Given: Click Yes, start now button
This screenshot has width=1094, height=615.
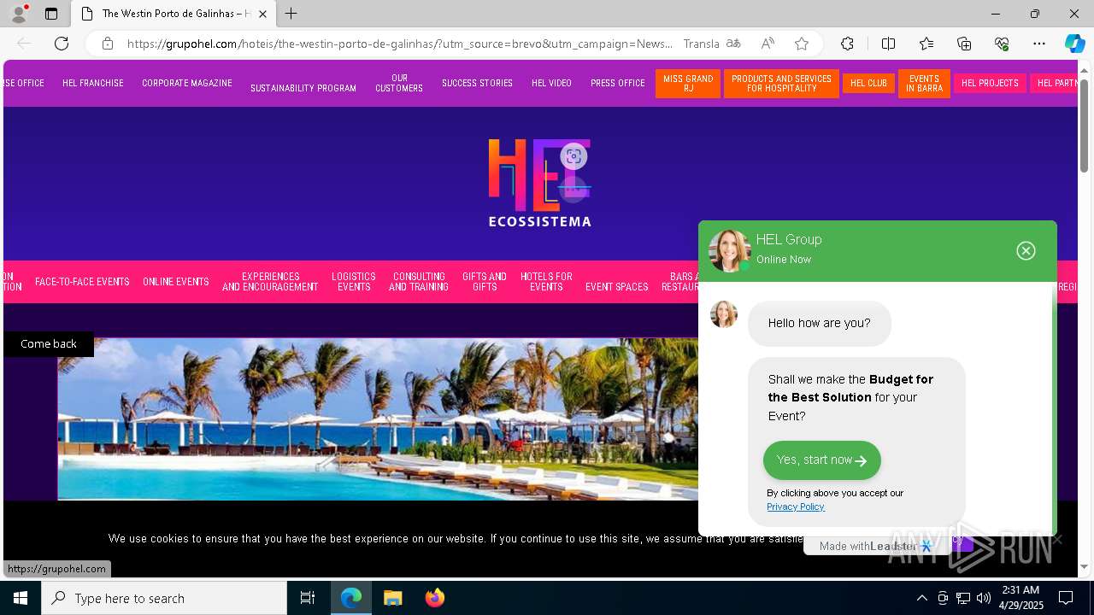Looking at the screenshot, I should point(821,460).
